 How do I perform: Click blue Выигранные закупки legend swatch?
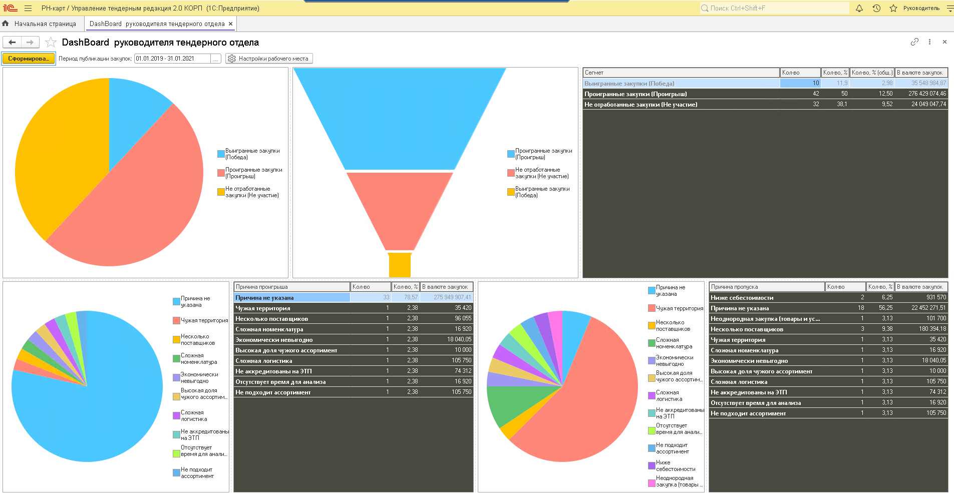pyautogui.click(x=221, y=154)
